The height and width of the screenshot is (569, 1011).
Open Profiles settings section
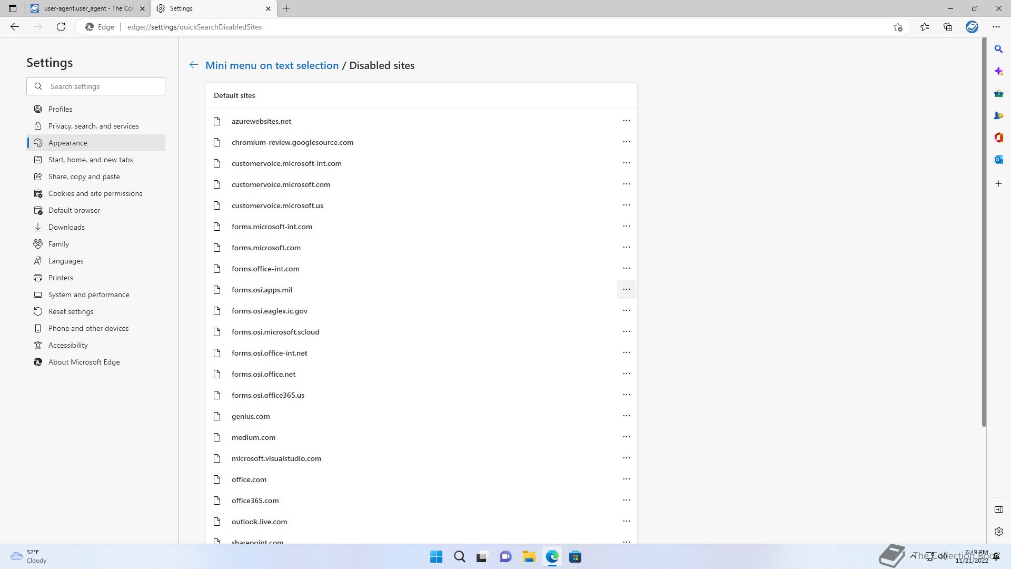96,109
